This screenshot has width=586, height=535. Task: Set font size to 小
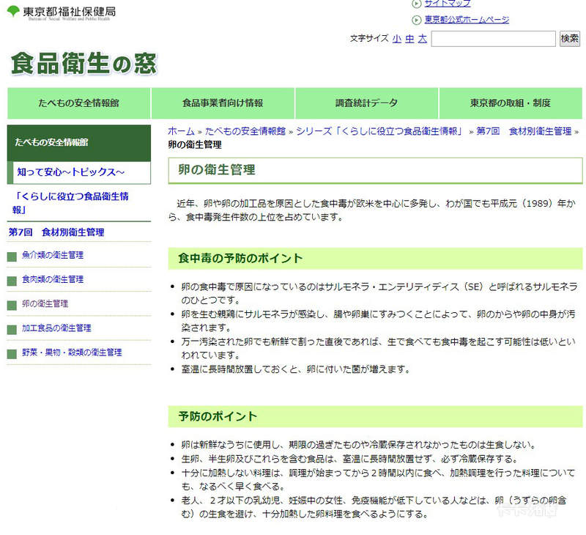coord(396,39)
